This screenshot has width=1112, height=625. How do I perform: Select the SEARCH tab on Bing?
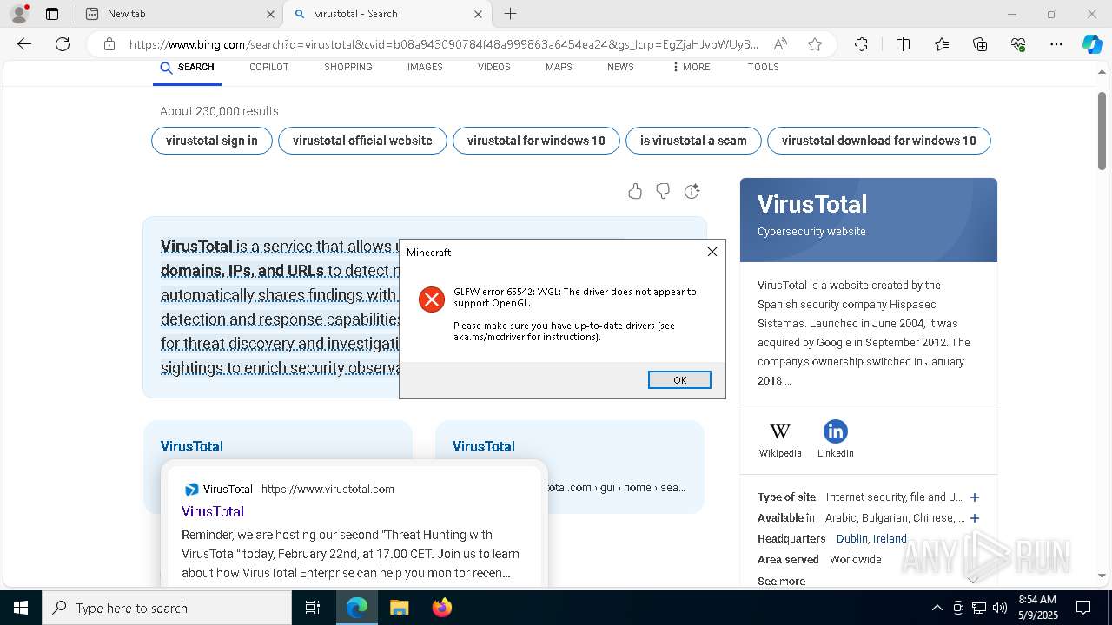click(188, 67)
